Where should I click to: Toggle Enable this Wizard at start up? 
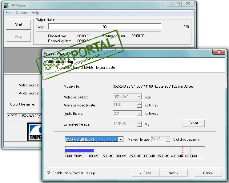point(49,173)
